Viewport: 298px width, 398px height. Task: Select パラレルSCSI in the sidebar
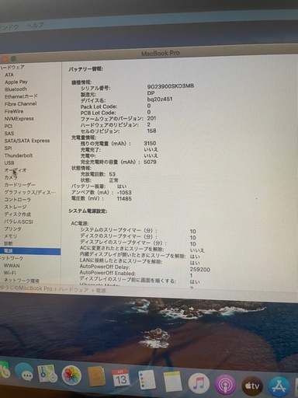tap(19, 222)
